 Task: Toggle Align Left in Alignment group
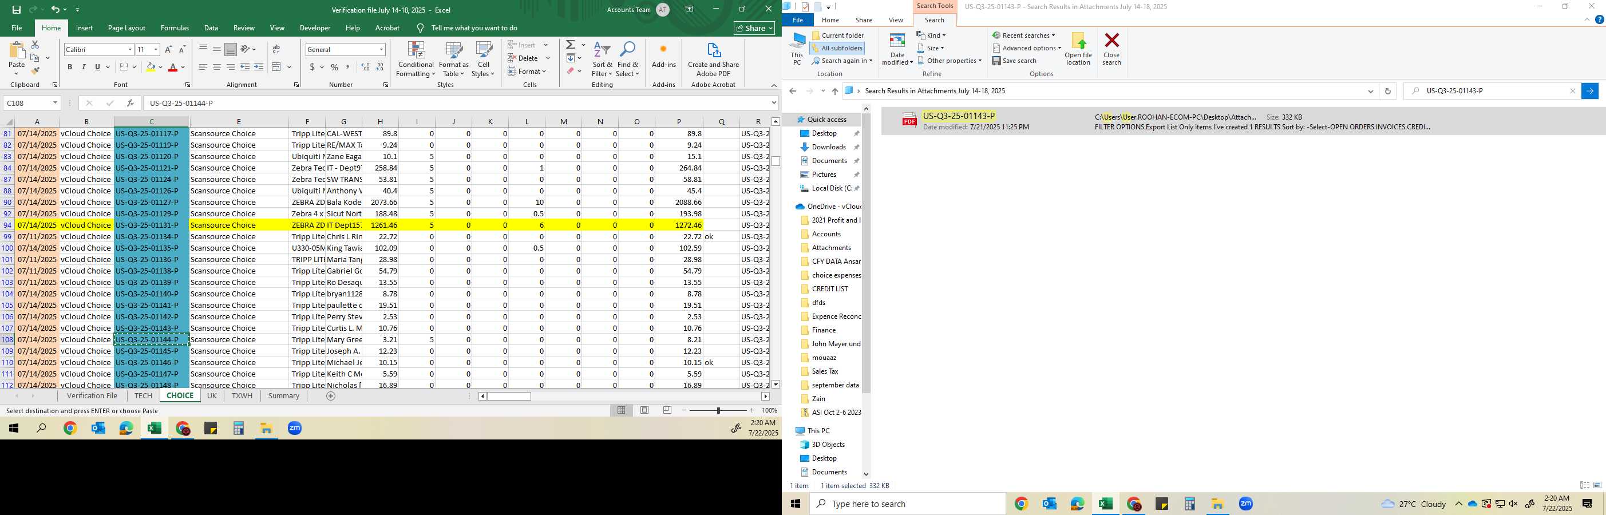click(x=203, y=67)
